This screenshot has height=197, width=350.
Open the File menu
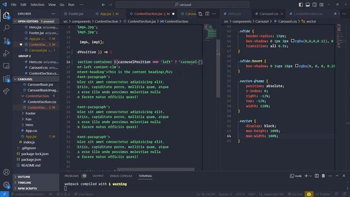click(14, 5)
